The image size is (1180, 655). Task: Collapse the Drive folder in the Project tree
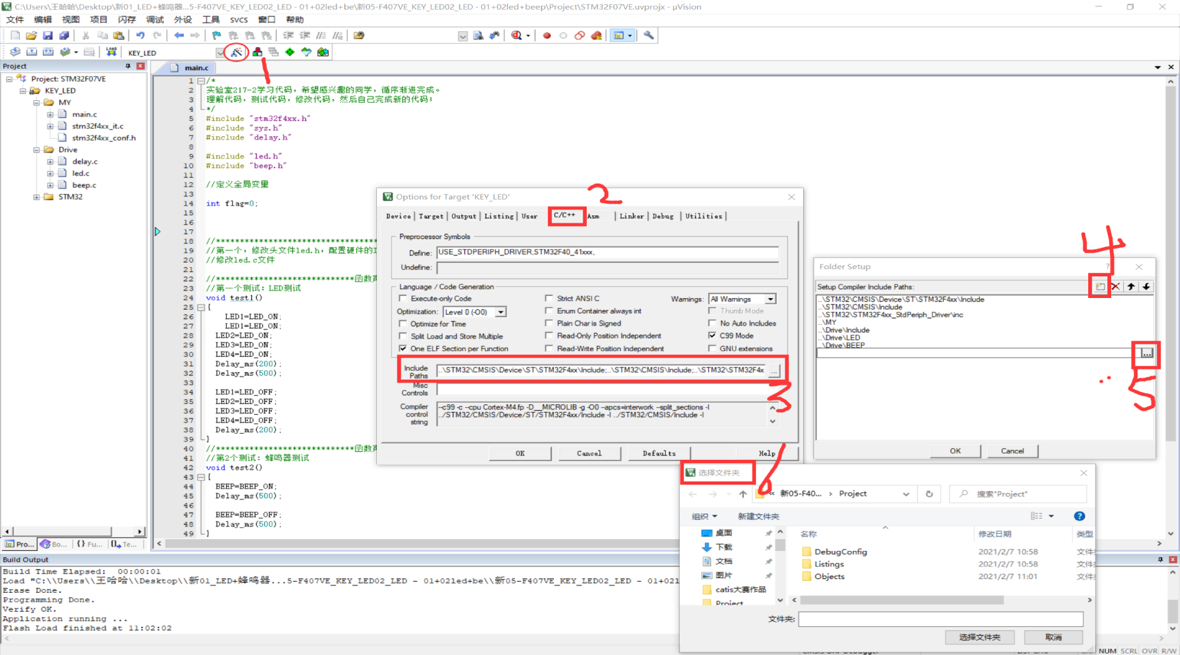tap(37, 149)
